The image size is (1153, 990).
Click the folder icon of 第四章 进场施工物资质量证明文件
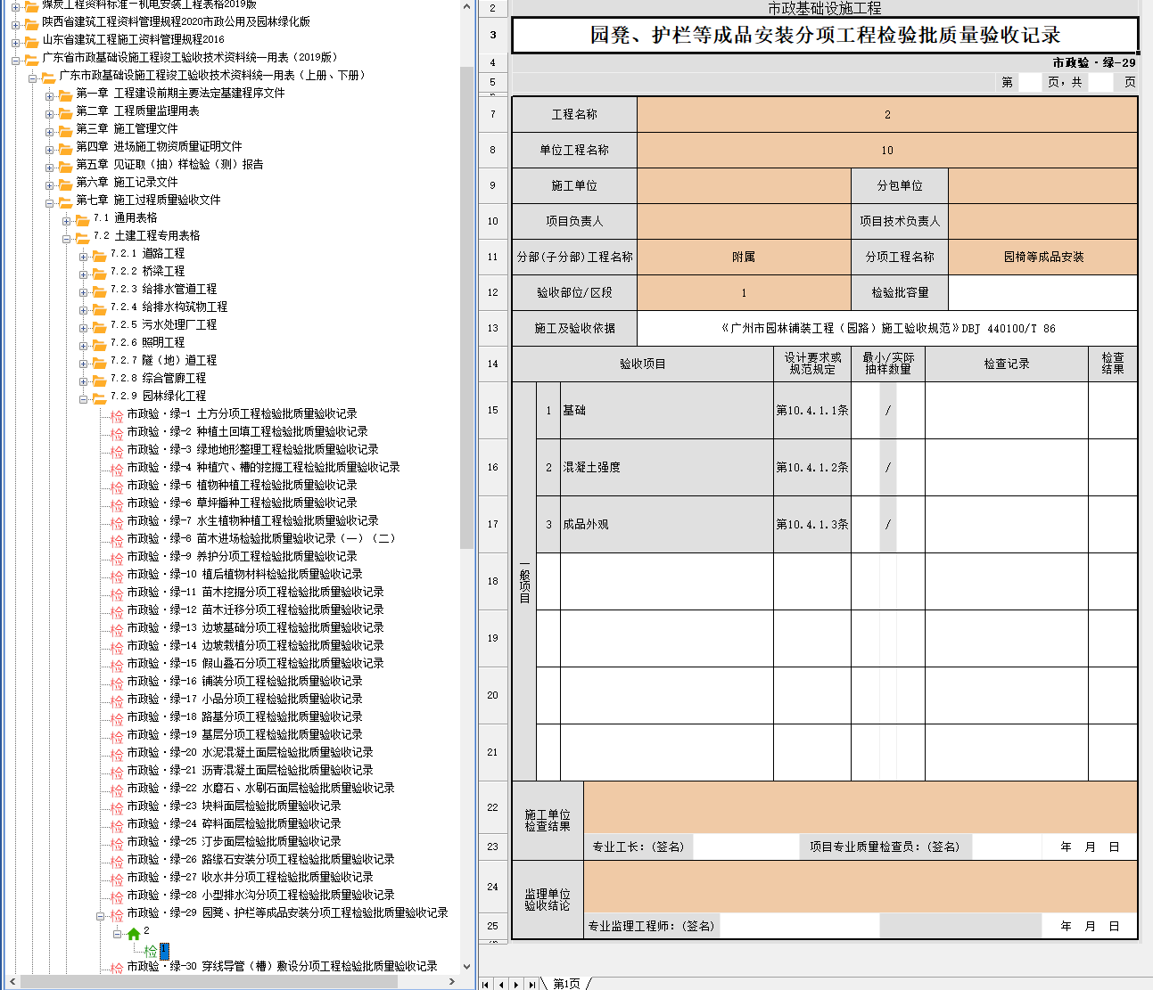coord(65,147)
